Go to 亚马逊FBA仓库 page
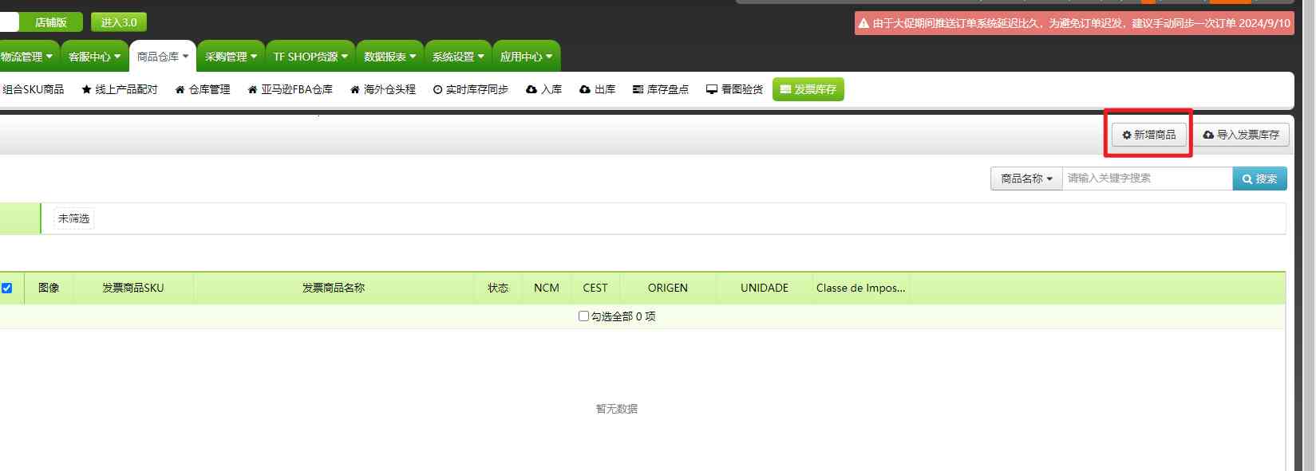 (290, 89)
